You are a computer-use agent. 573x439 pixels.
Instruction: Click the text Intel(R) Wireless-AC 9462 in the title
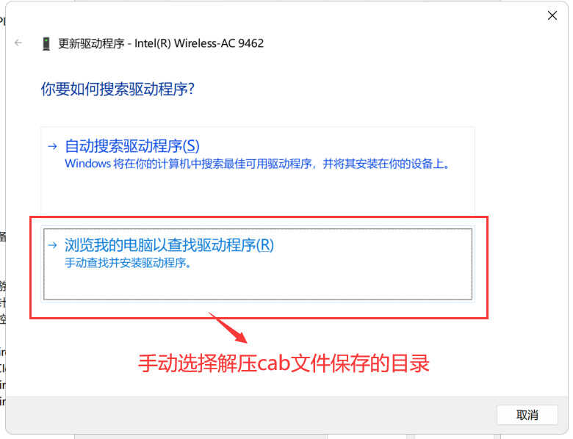tap(199, 43)
